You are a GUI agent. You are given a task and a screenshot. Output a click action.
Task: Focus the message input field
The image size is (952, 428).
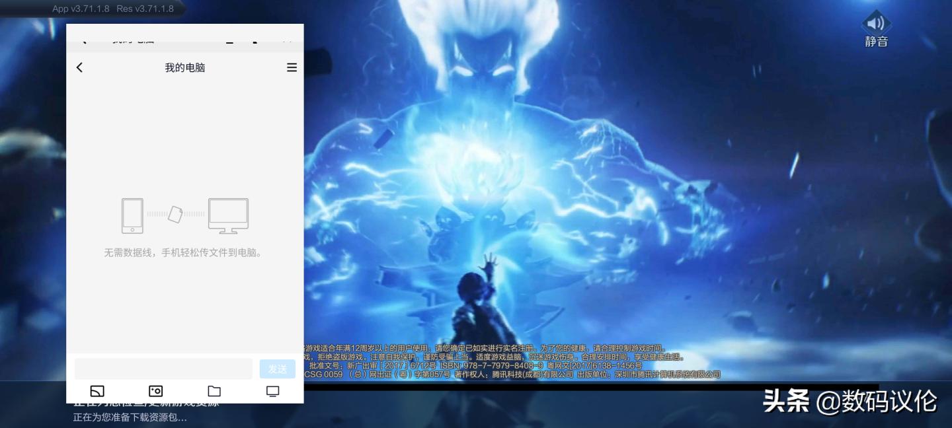(163, 369)
